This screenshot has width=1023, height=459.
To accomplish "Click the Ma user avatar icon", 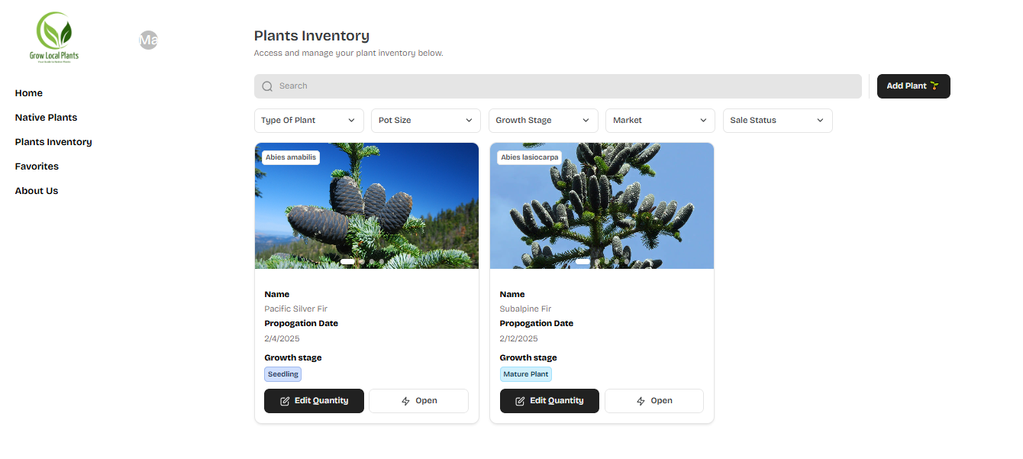I will point(148,40).
